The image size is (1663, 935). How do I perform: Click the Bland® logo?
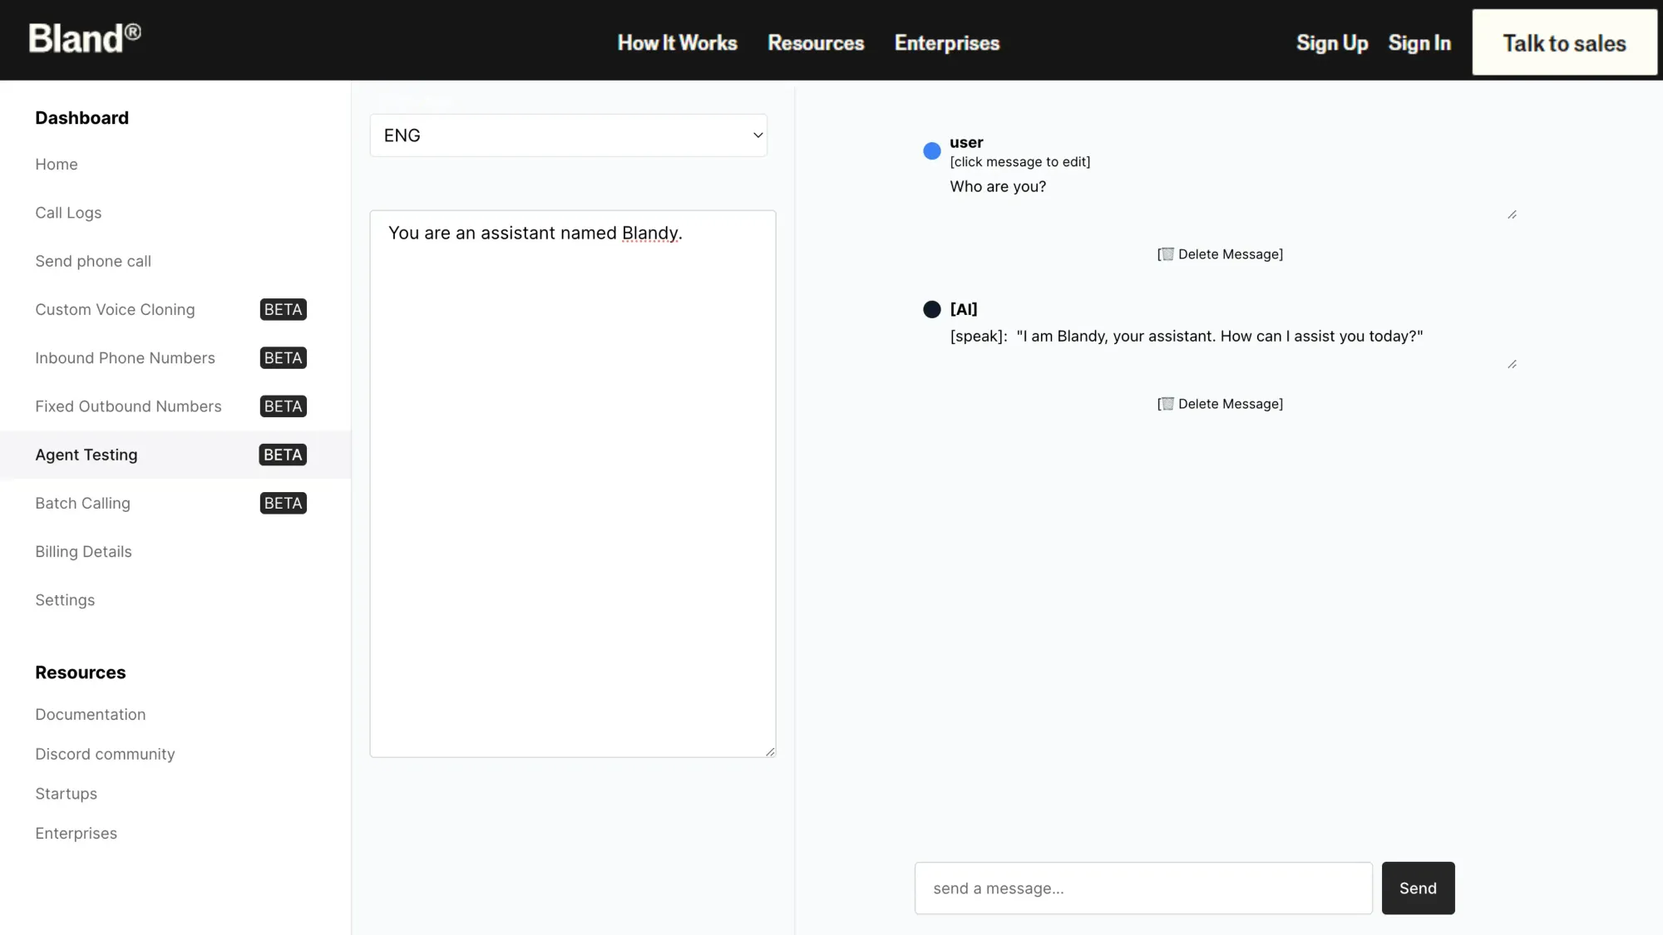click(x=84, y=37)
